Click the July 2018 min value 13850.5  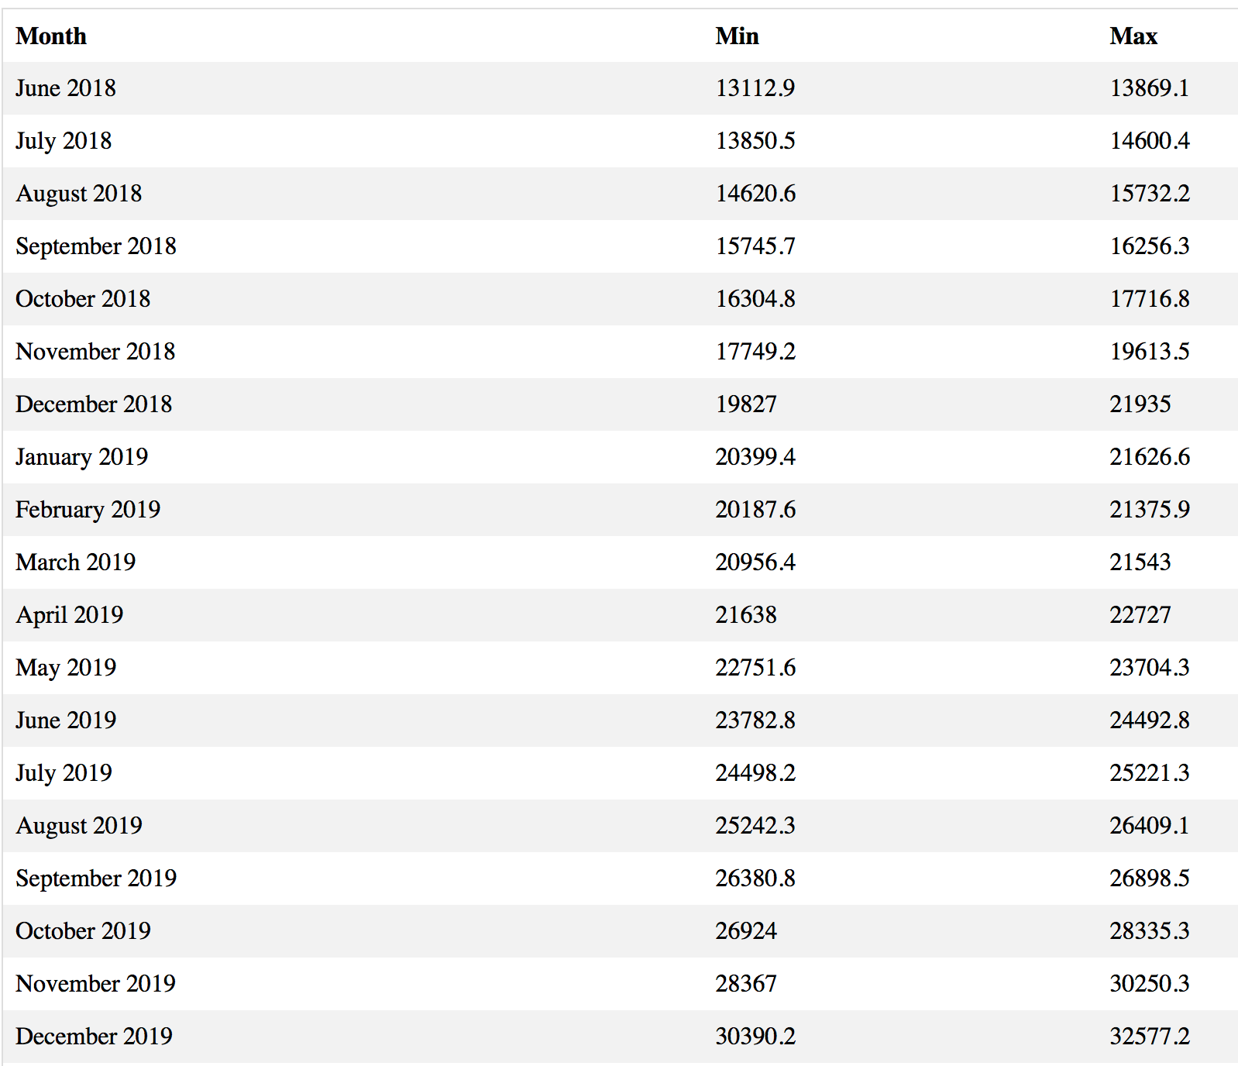coord(755,141)
